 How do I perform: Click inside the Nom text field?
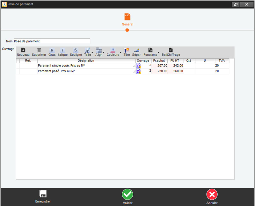click(51, 41)
